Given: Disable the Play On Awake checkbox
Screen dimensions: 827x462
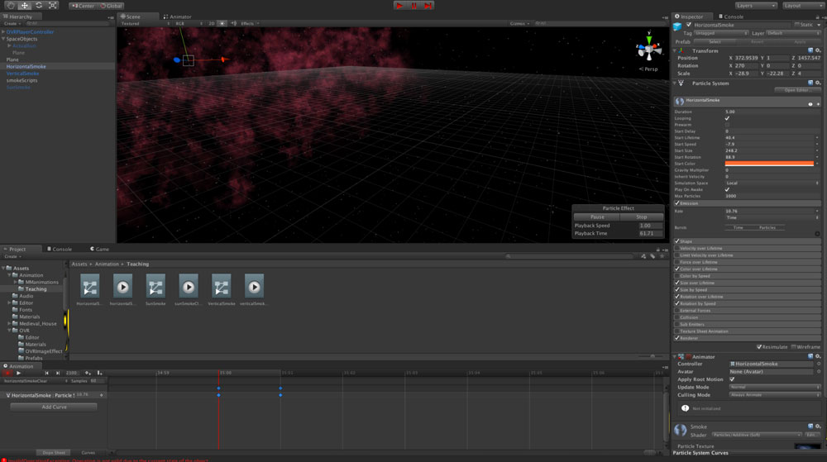Looking at the screenshot, I should (x=727, y=189).
